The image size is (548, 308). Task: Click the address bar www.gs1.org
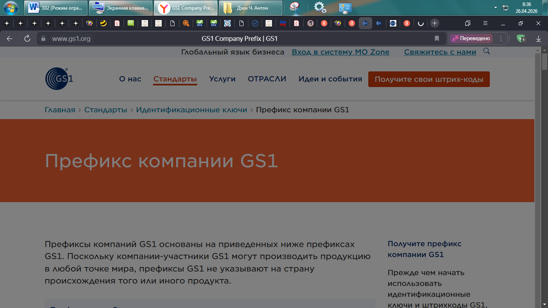point(71,39)
